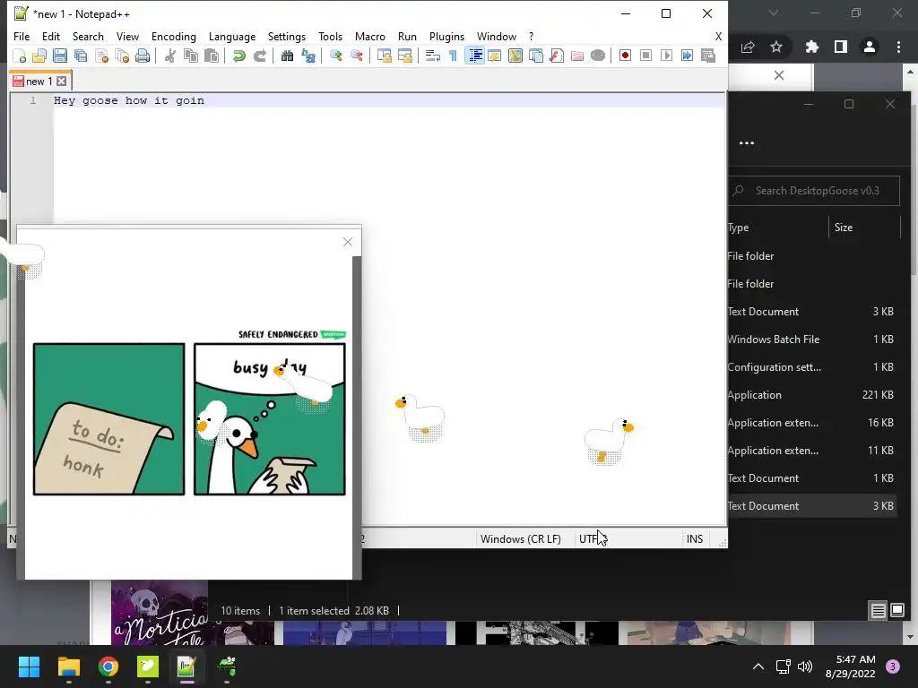
Task: Select the 'new 1' document tab
Action: point(40,81)
